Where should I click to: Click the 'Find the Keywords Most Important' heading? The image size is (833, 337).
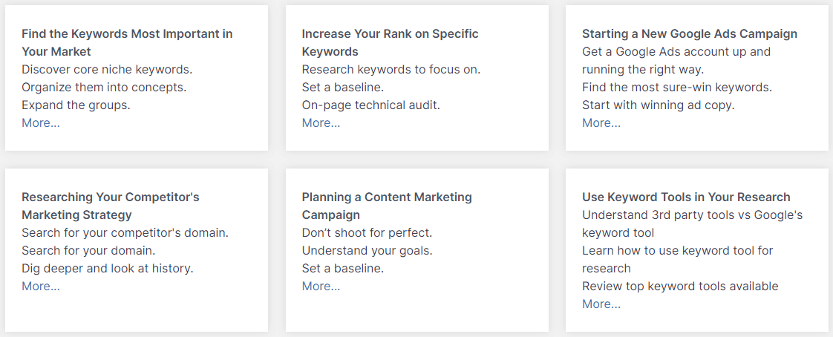point(128,42)
